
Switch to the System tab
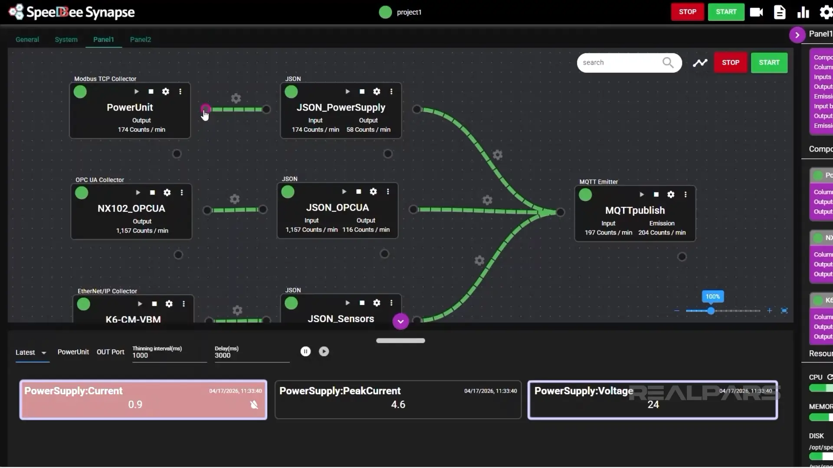[66, 39]
